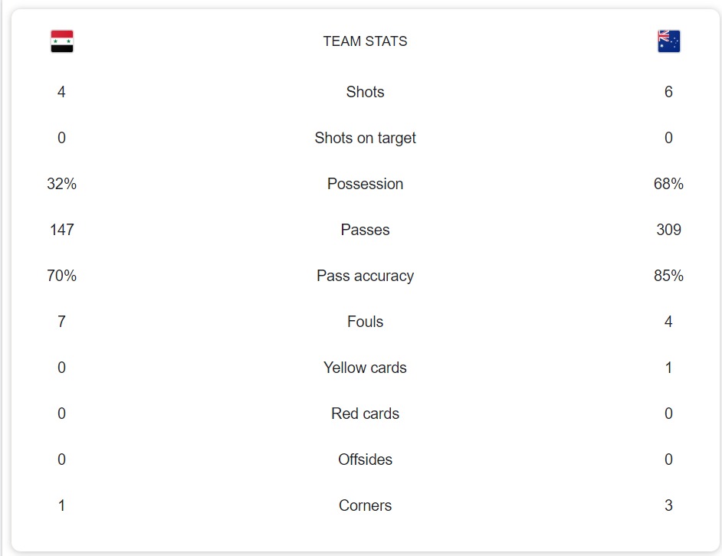Click the Syria flag icon

tap(62, 41)
